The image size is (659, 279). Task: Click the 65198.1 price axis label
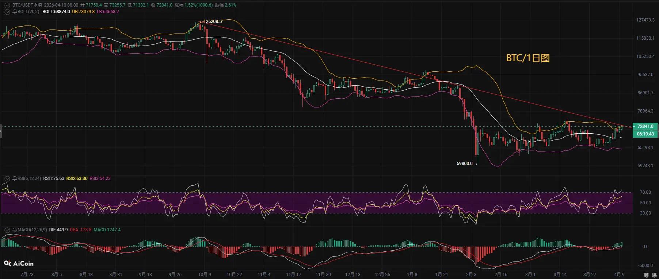point(645,148)
